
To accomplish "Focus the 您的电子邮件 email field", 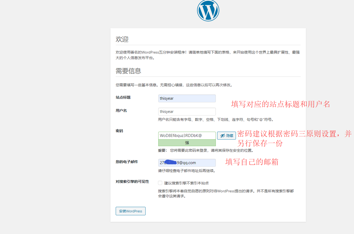I will 187,163.
